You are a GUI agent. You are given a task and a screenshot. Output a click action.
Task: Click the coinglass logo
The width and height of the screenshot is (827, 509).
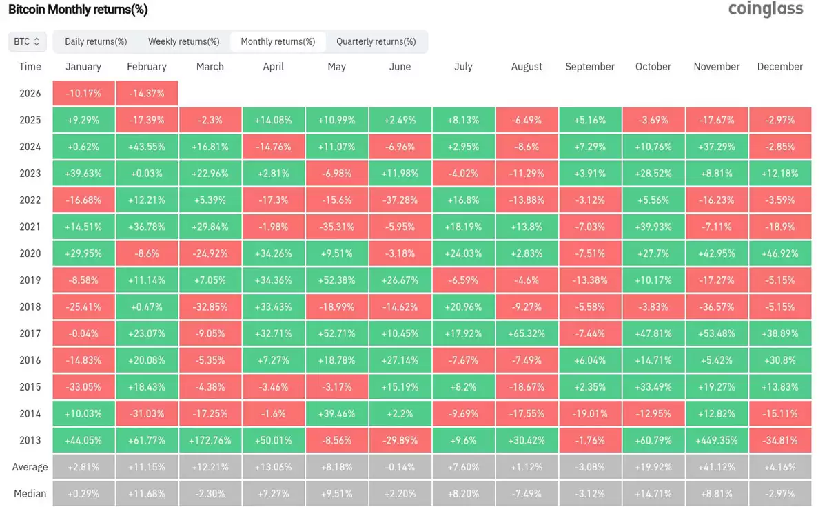click(765, 10)
